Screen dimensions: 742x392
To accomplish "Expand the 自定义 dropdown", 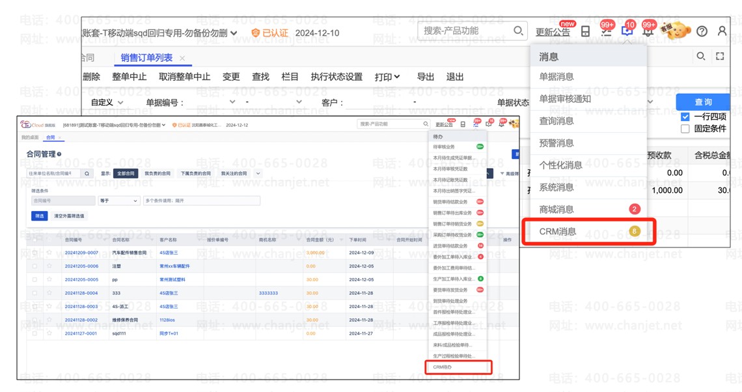I will 107,102.
